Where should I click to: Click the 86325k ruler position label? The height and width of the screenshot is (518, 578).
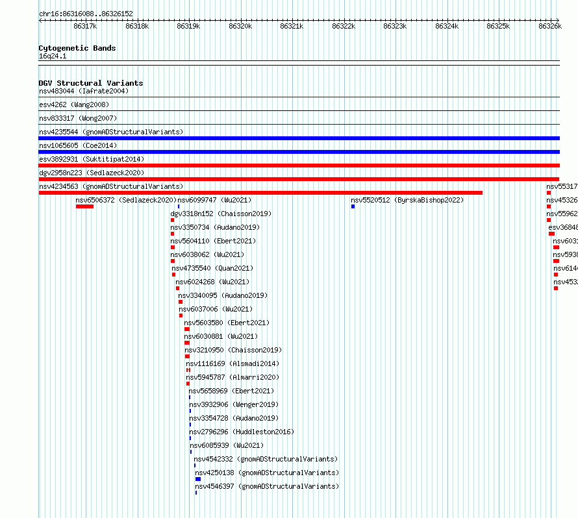point(498,26)
